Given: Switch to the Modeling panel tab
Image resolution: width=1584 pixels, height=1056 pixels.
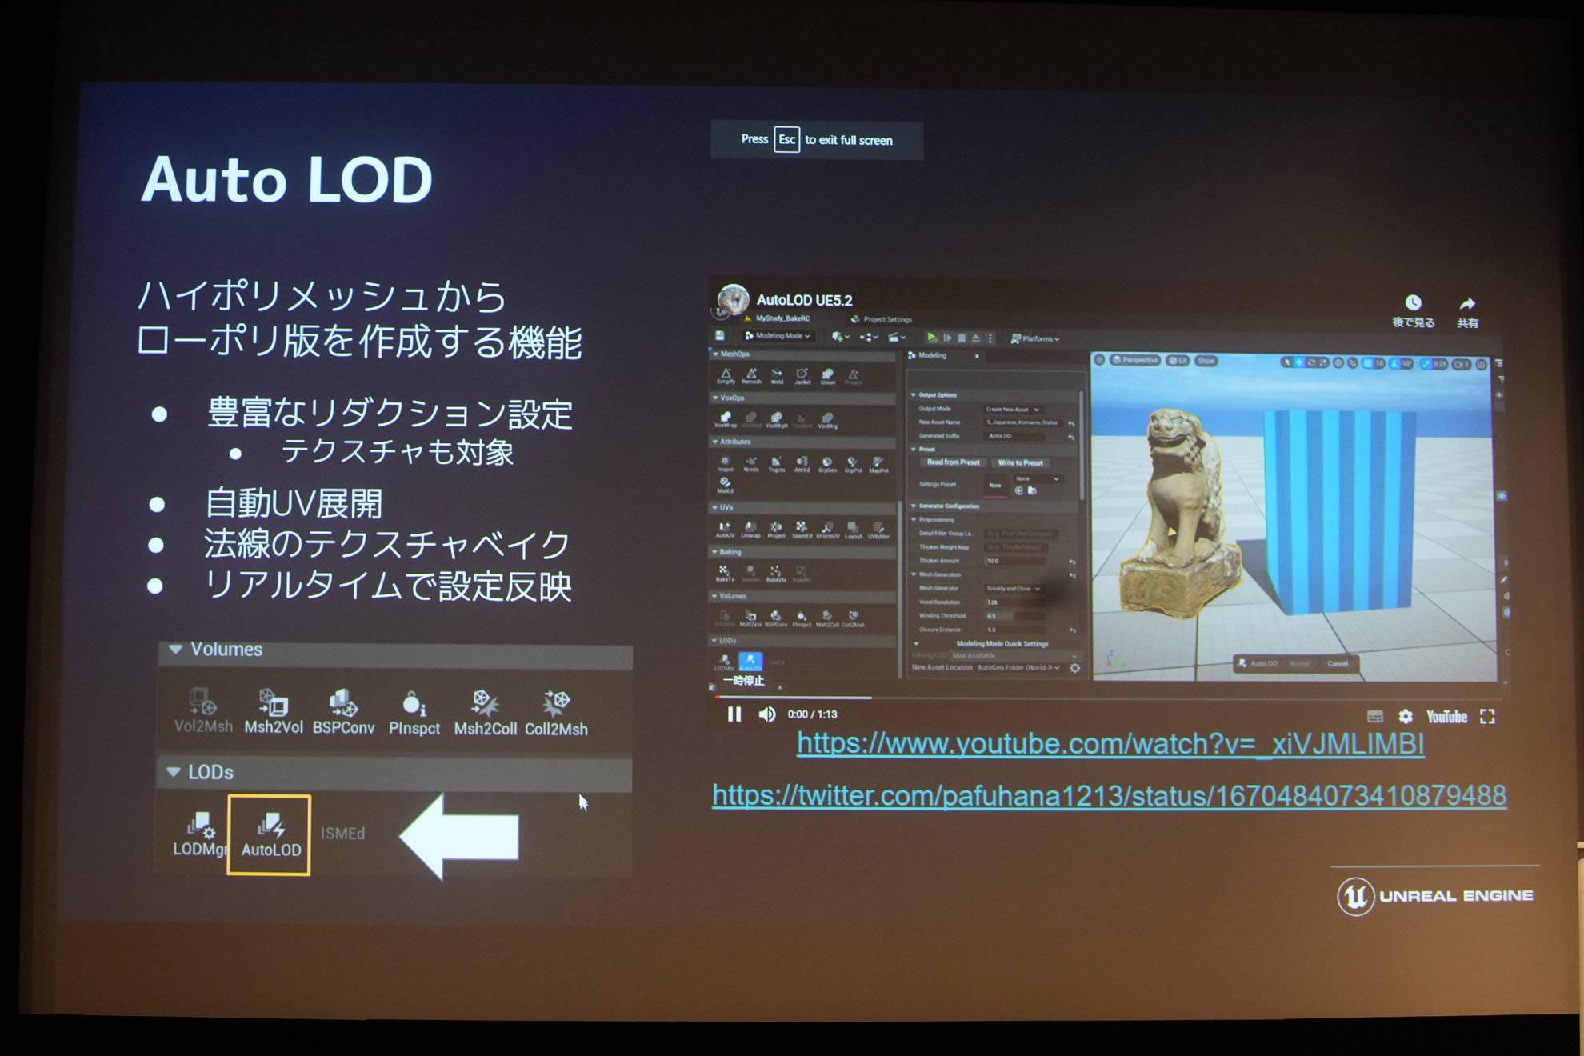Looking at the screenshot, I should [x=931, y=355].
